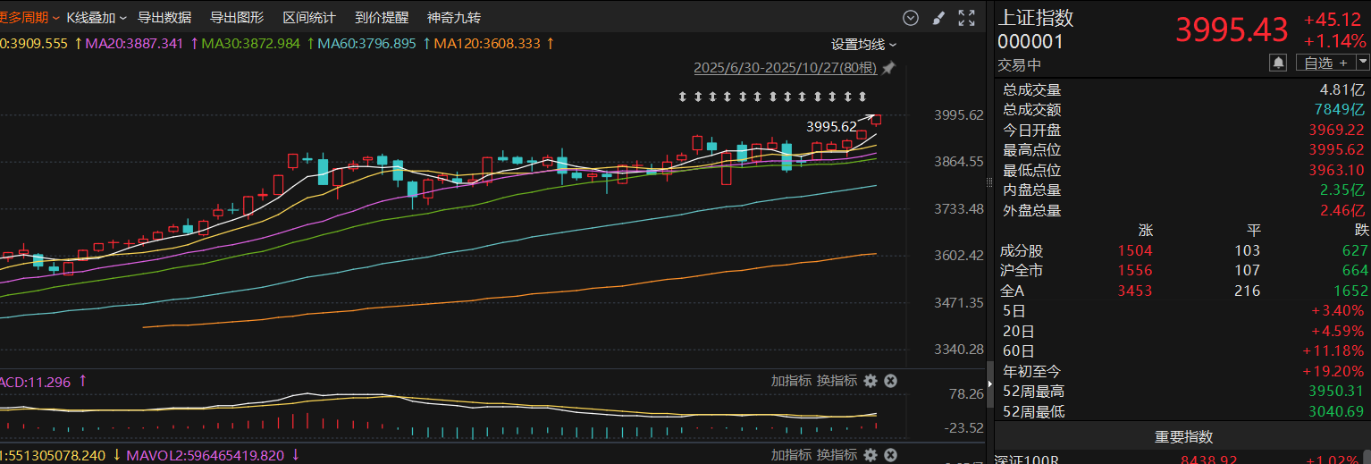Click the MA30:3872.984 label

pos(250,44)
